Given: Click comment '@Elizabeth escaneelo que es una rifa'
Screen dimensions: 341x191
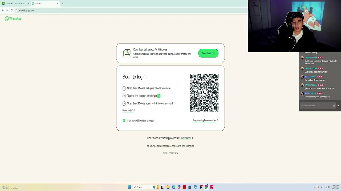Looking at the screenshot, I should click(319, 88).
